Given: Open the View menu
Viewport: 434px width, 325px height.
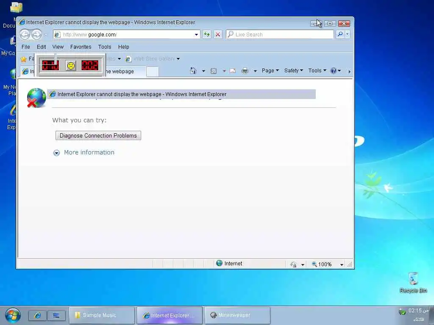Looking at the screenshot, I should click(x=58, y=47).
